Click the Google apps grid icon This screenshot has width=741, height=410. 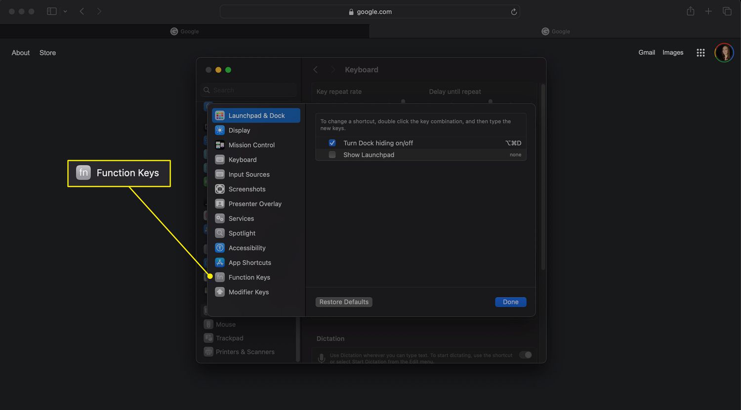pyautogui.click(x=700, y=53)
